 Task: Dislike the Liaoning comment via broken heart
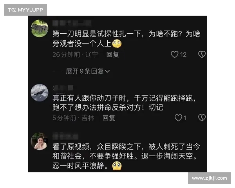202,54
